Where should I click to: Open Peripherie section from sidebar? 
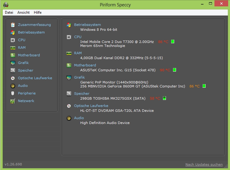[x=27, y=93]
